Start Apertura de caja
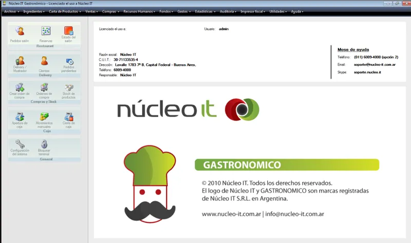 pyautogui.click(x=20, y=120)
